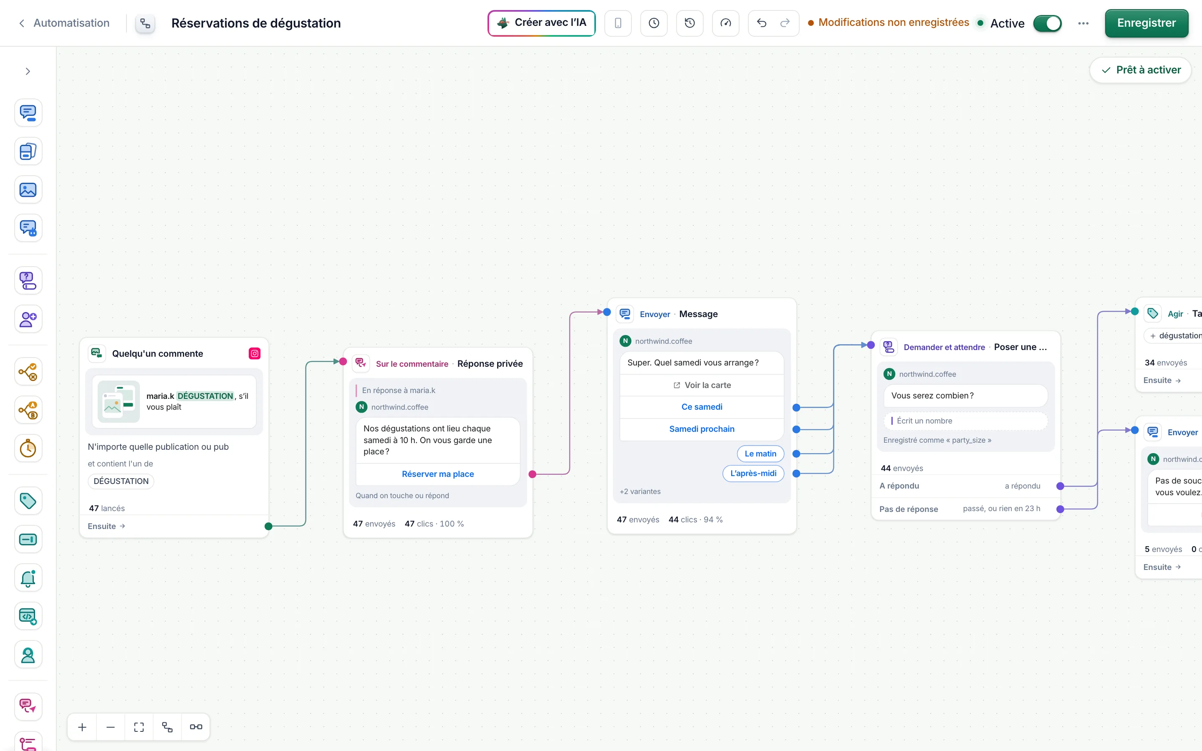Fit the flow to screen
Screen dimensions: 1202x751
coord(139,727)
